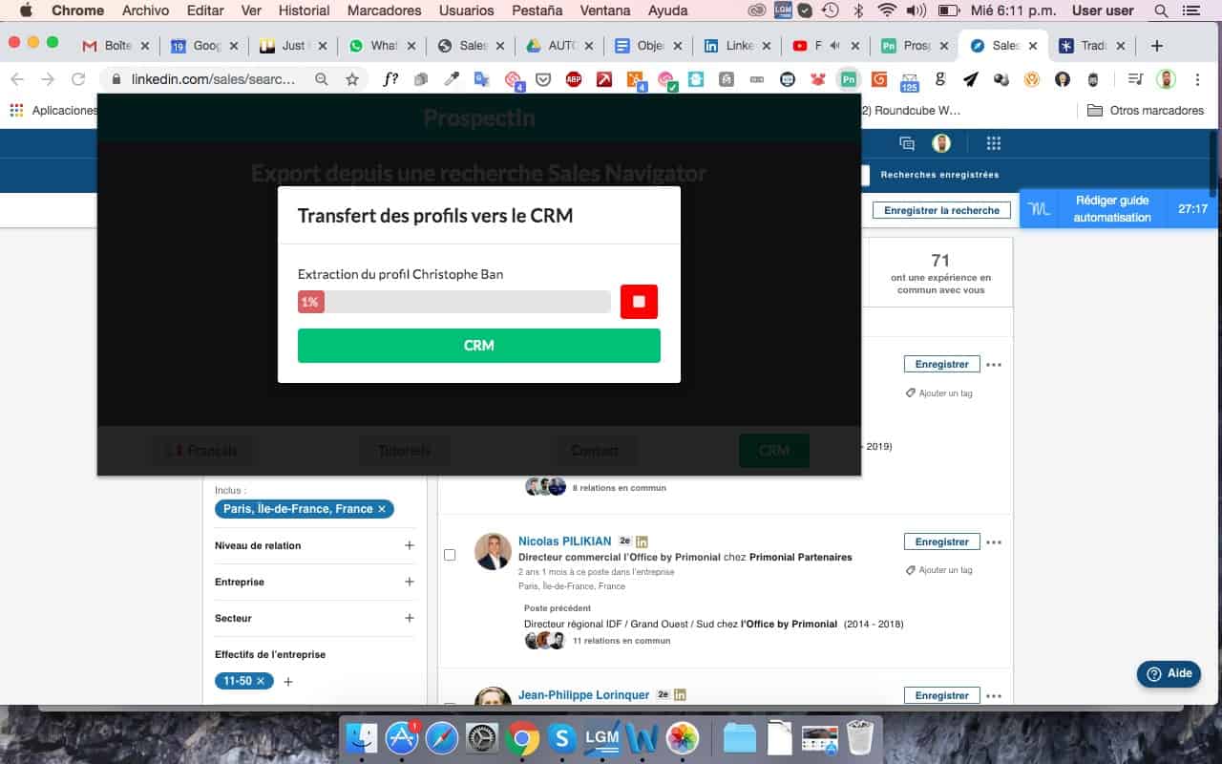This screenshot has height=764, width=1222.
Task: Bookmark this page with the star icon
Action: point(352,79)
